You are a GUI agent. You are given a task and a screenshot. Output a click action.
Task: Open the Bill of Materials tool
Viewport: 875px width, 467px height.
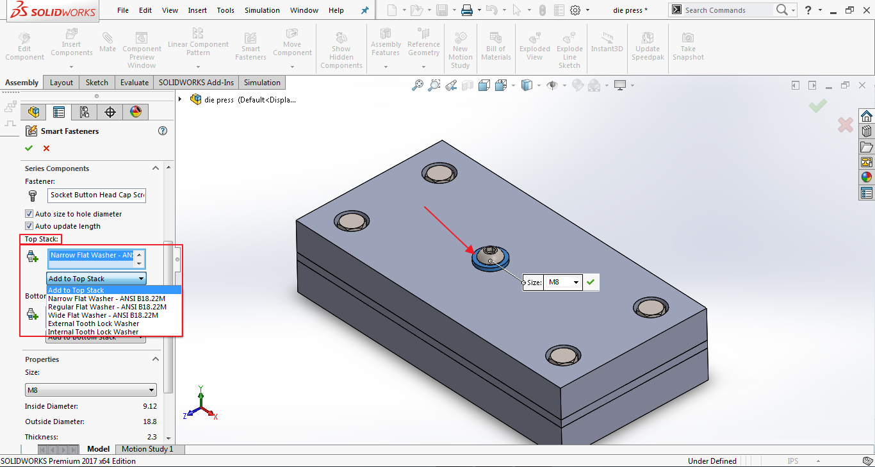(496, 47)
